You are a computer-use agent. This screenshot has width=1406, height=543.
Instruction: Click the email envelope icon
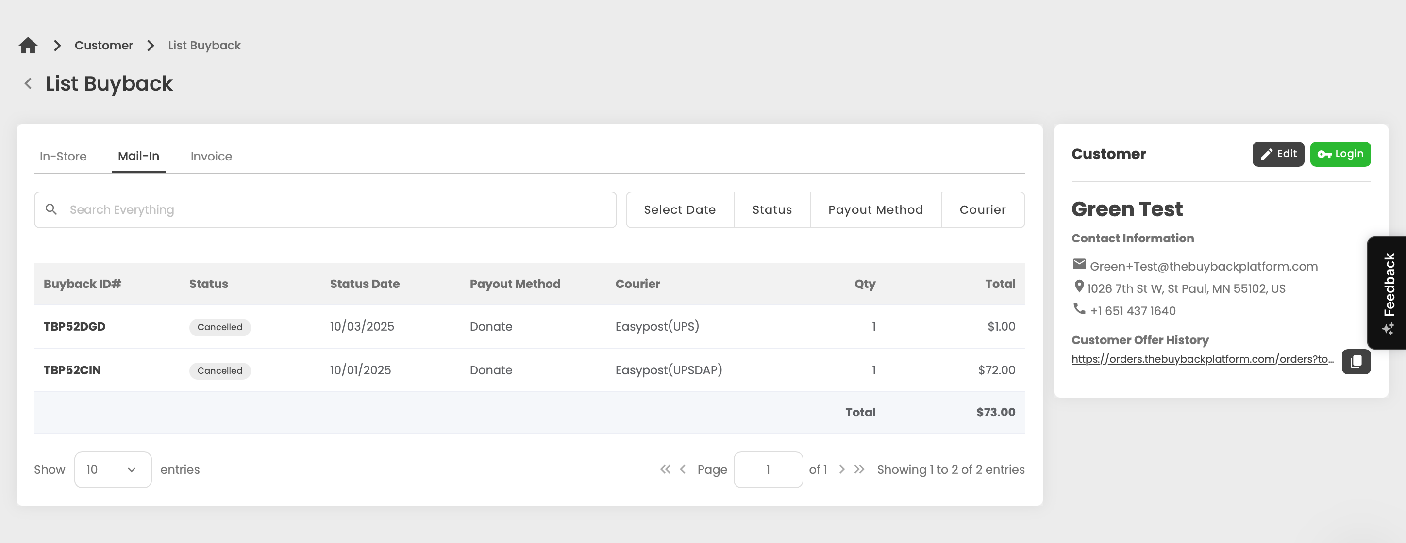point(1079,264)
